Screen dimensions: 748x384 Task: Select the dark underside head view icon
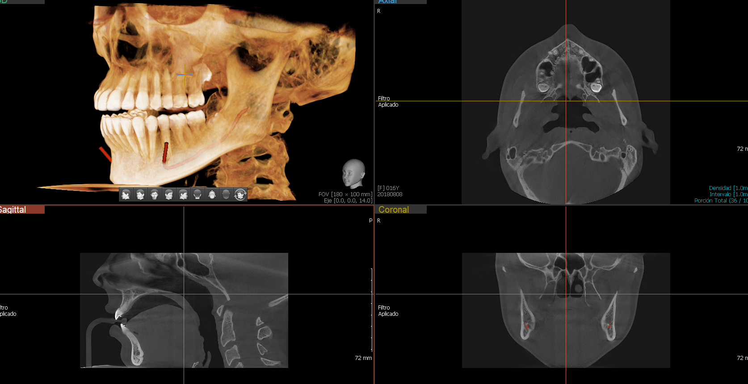226,194
